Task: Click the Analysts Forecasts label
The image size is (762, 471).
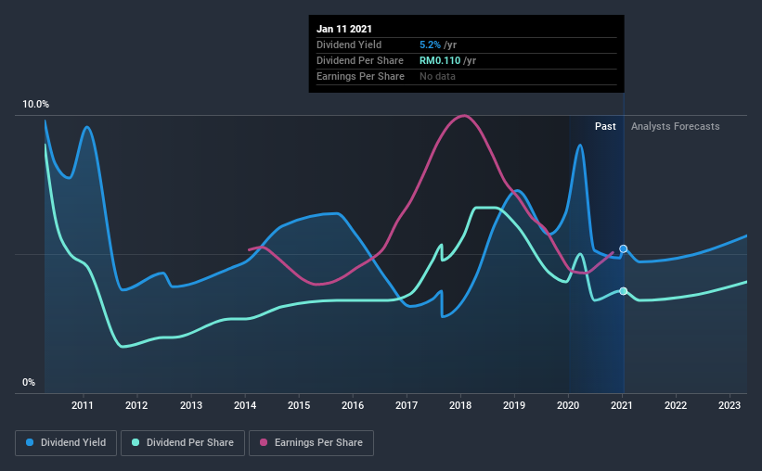Action: click(675, 126)
